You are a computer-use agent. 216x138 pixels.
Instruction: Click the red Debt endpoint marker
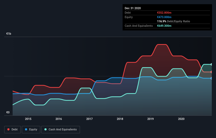[212, 72]
